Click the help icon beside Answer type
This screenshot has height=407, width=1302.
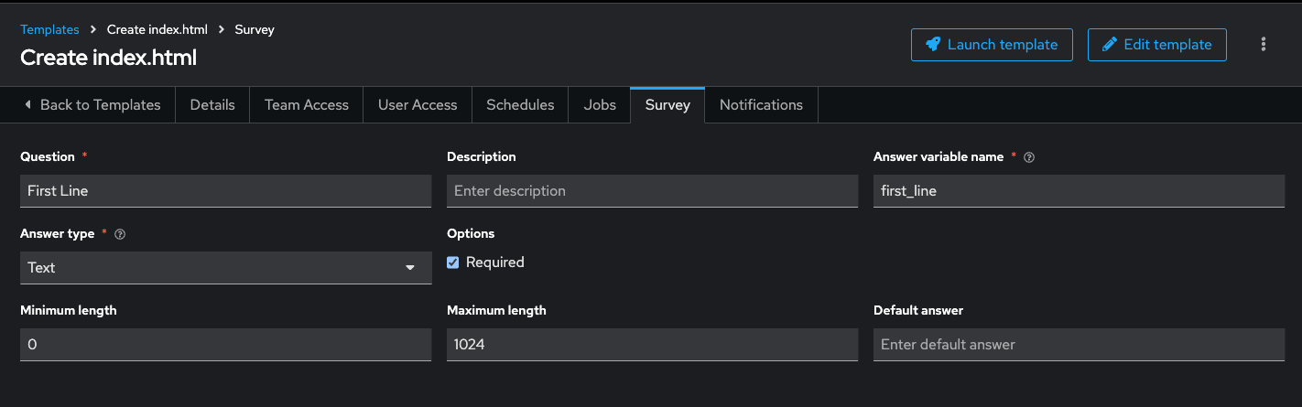pyautogui.click(x=120, y=234)
